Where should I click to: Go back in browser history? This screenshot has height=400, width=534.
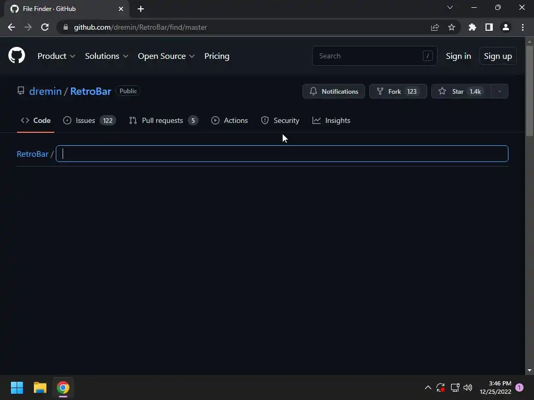11,27
